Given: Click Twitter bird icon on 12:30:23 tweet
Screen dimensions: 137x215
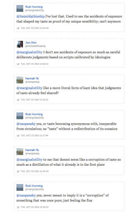Looking at the screenshot, I should [18, 207].
